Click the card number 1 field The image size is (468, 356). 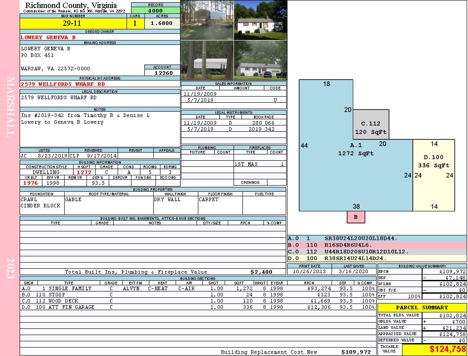coord(135,23)
